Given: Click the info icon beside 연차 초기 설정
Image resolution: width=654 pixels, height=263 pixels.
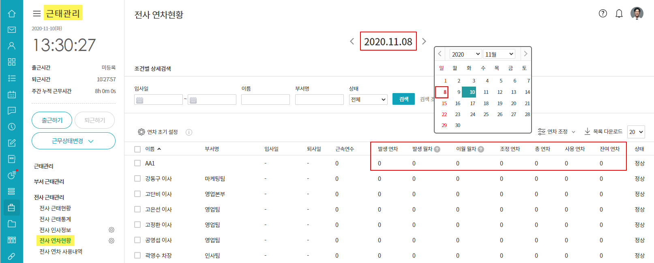Looking at the screenshot, I should point(189,132).
